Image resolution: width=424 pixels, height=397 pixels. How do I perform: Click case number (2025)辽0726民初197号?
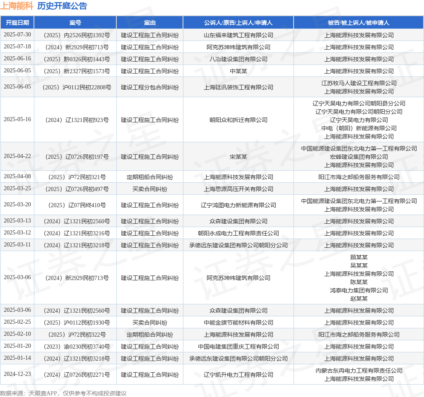pos(77,157)
